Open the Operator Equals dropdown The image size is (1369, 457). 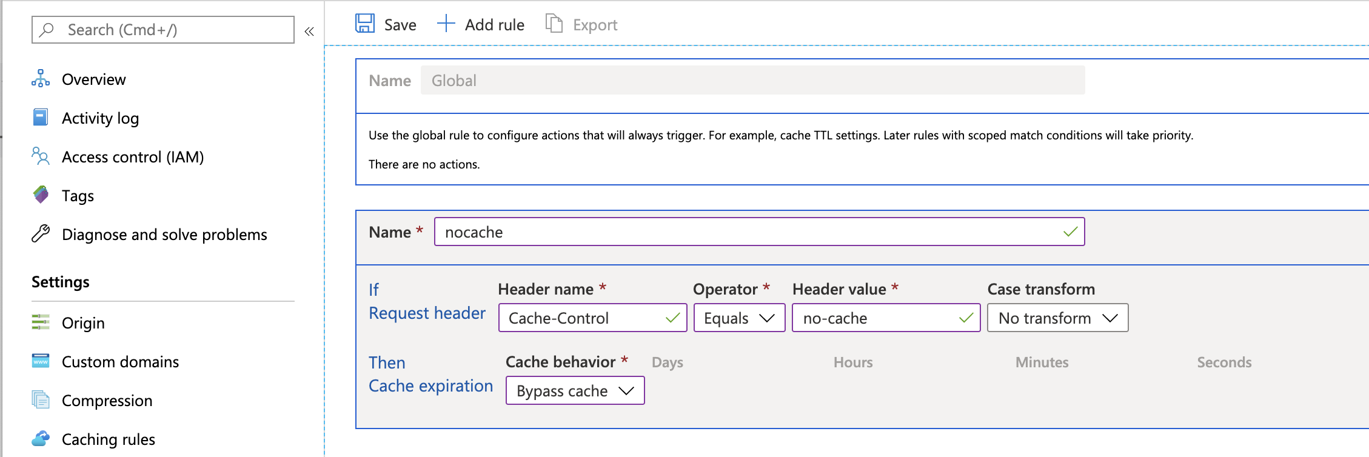point(739,318)
